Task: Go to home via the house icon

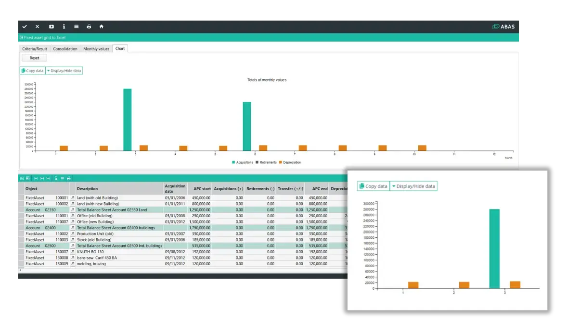Action: click(102, 27)
